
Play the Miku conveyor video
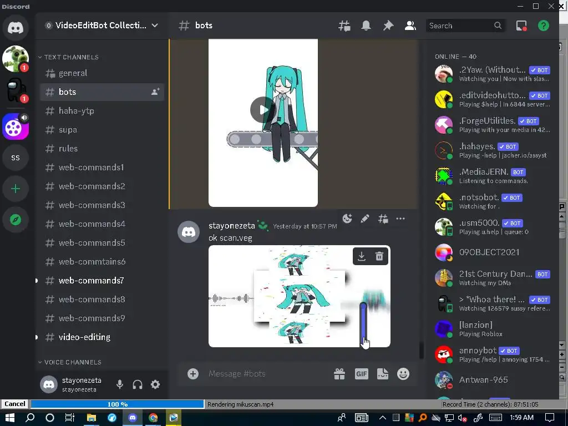pyautogui.click(x=263, y=109)
